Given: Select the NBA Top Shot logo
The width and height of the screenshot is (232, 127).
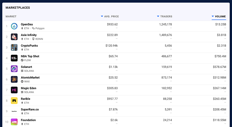Looking at the screenshot, I should (x=14, y=58).
